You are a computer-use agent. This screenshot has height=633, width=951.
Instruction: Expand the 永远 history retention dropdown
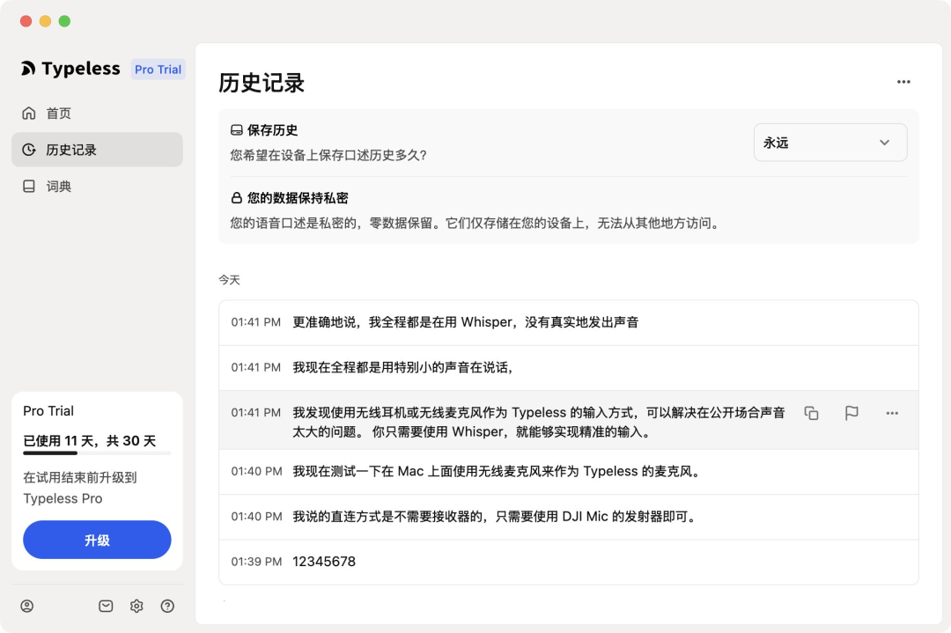point(830,143)
